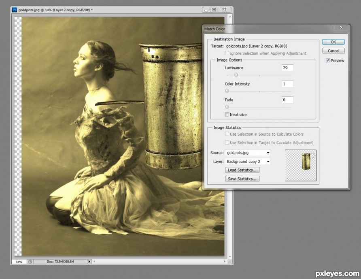Click the Photoshop icon in document title bar

coord(15,10)
